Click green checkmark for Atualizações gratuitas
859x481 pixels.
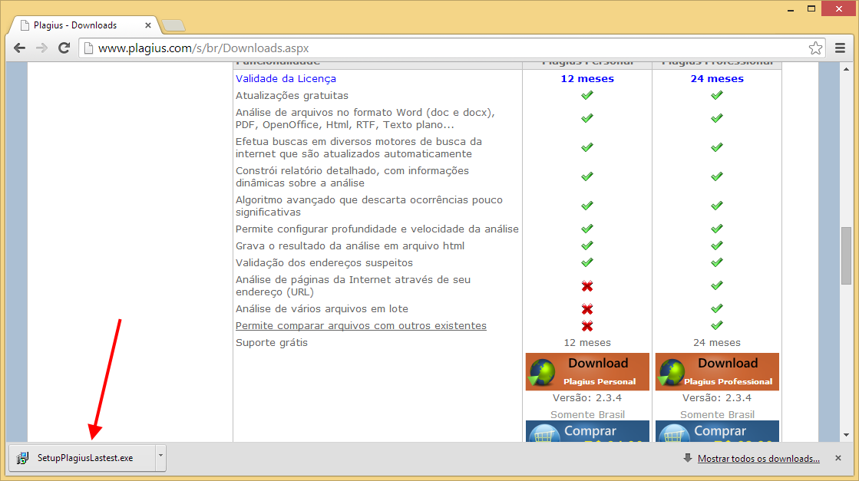point(587,94)
